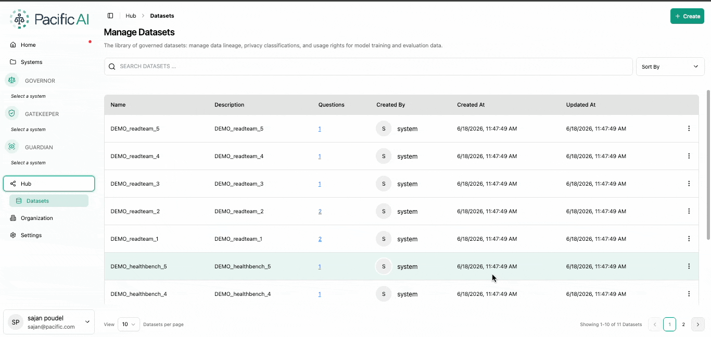Screen dimensions: 711x337
Task: Click the previous page arrow
Action: 655,324
